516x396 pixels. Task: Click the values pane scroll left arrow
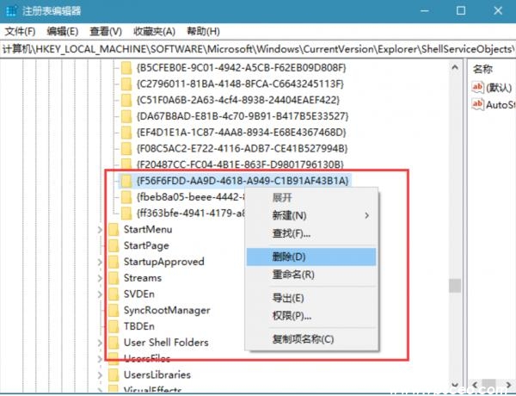point(475,385)
